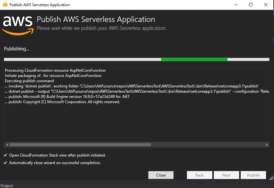The image size is (274, 188).
Task: Click the Publish button
Action: click(253, 175)
